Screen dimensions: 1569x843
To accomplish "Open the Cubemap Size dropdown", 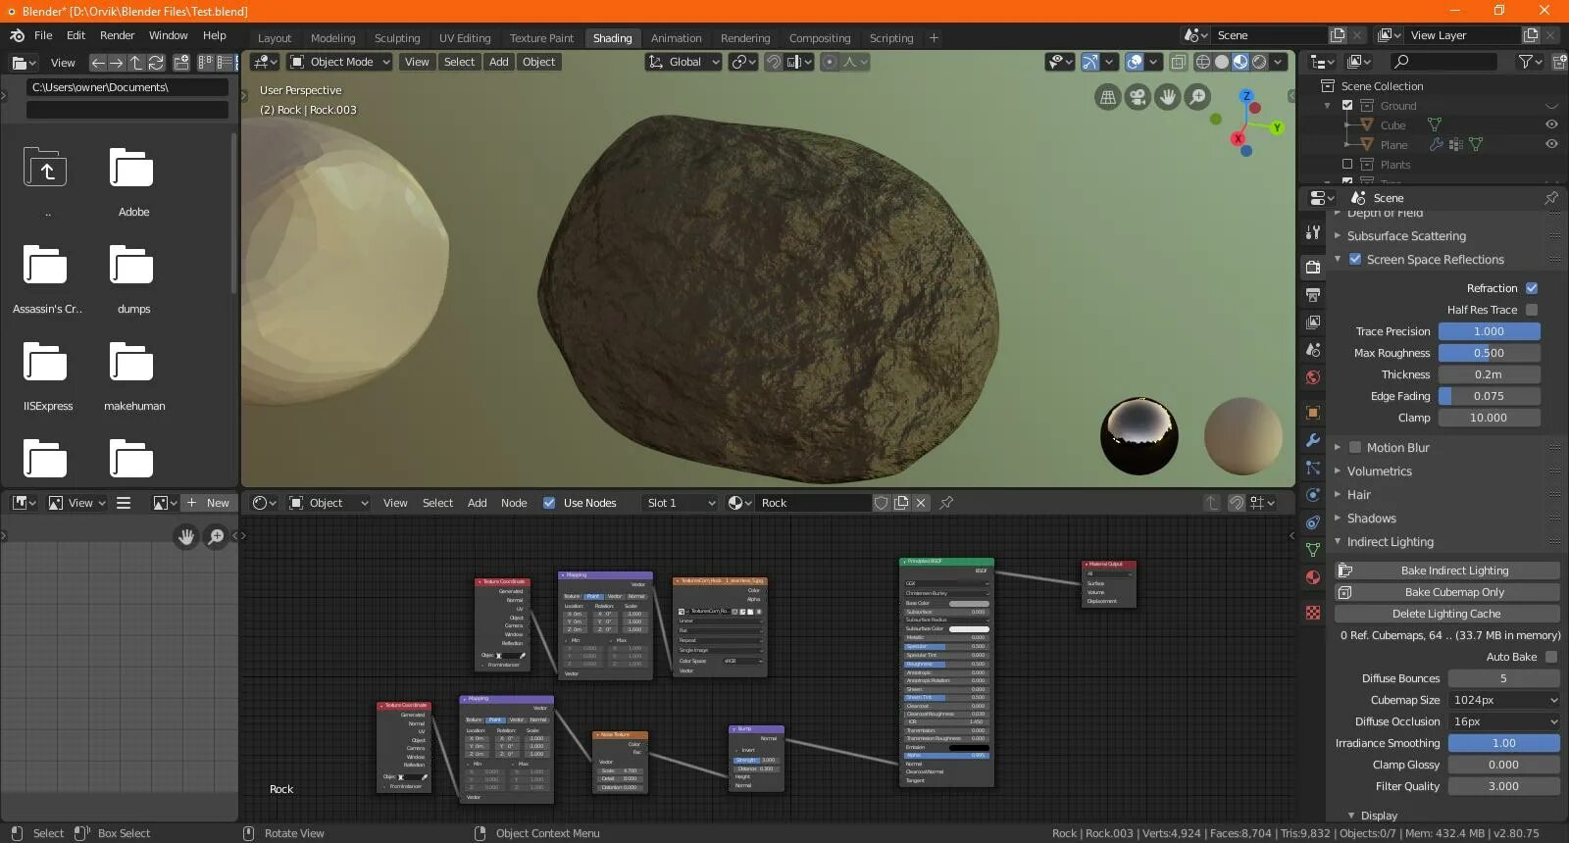I will (1503, 700).
